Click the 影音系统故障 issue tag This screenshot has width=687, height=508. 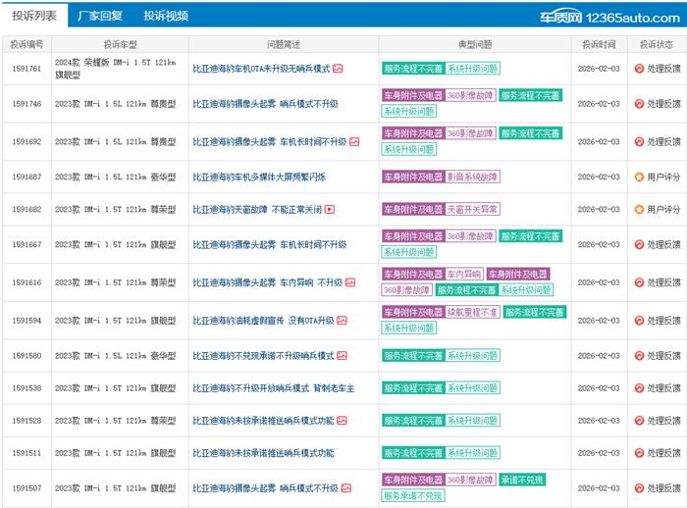point(473,177)
